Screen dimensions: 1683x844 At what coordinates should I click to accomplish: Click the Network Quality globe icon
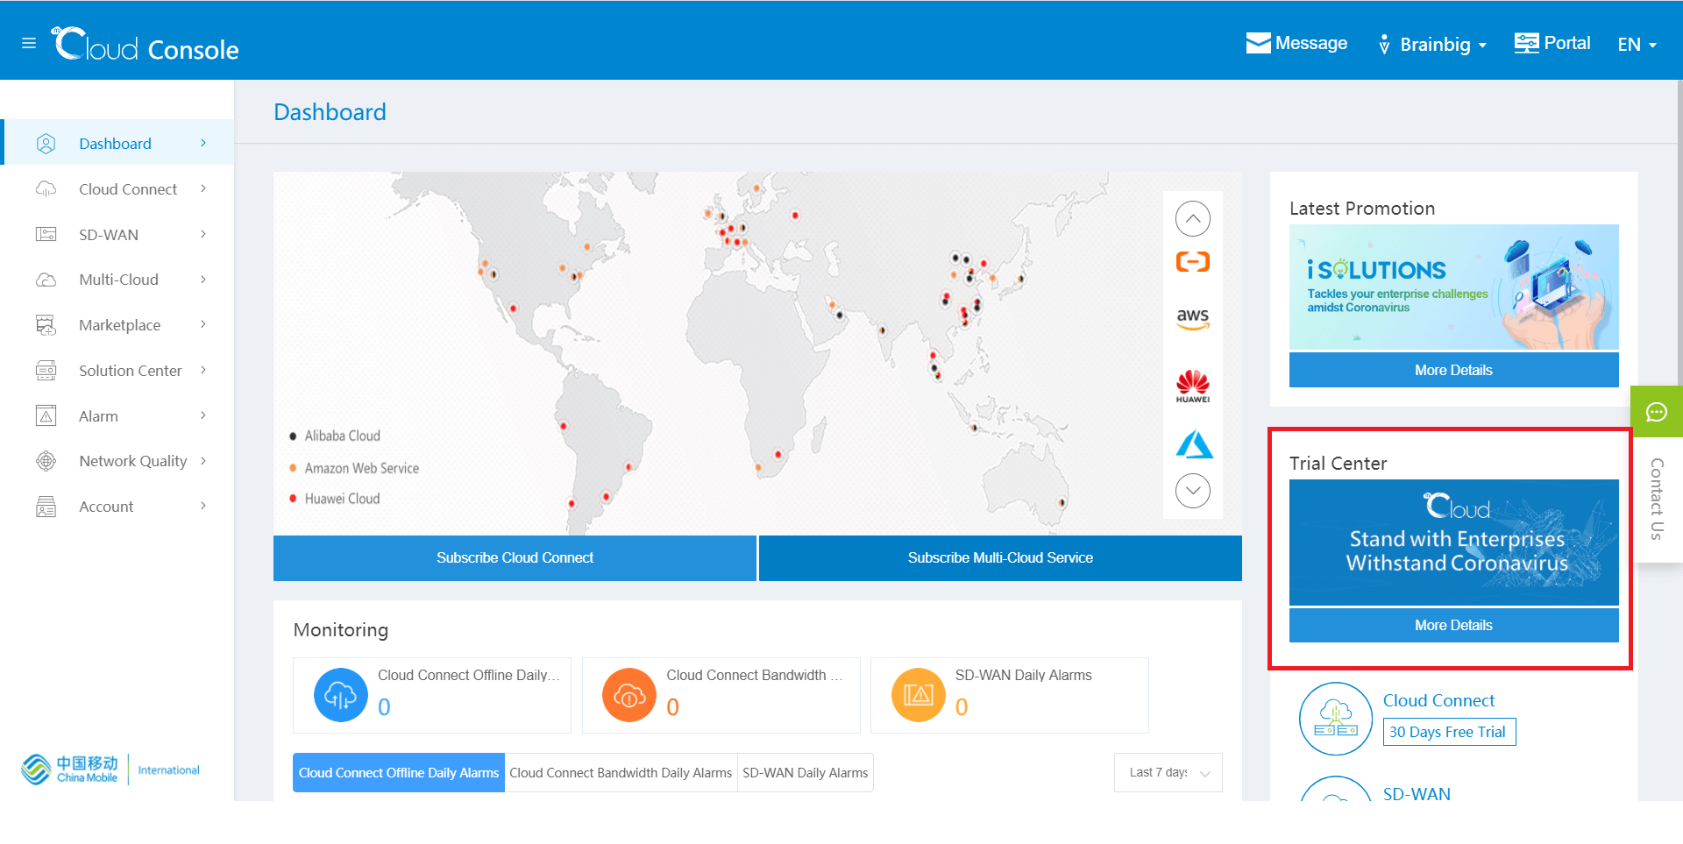pos(46,461)
